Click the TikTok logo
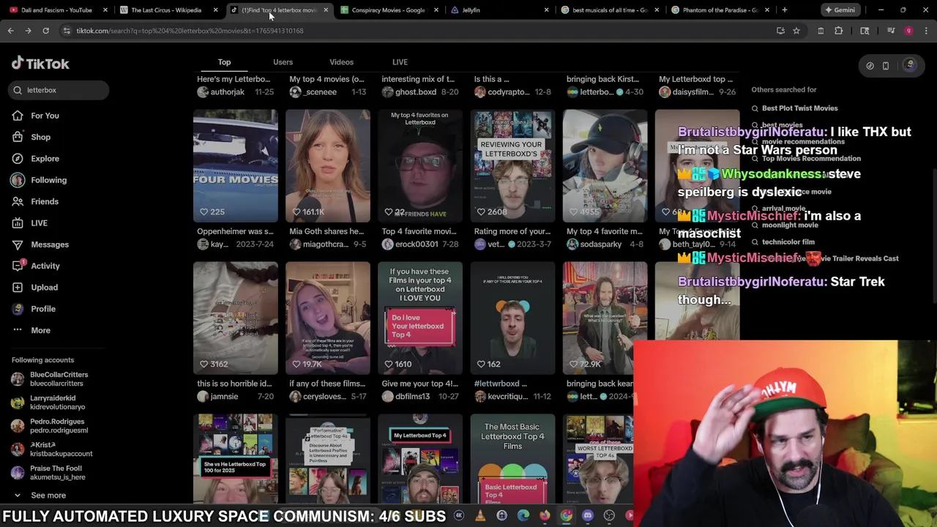The width and height of the screenshot is (937, 527). tap(40, 64)
